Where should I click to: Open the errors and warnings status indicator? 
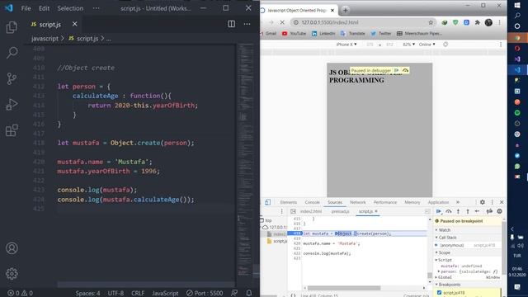[x=20, y=293]
